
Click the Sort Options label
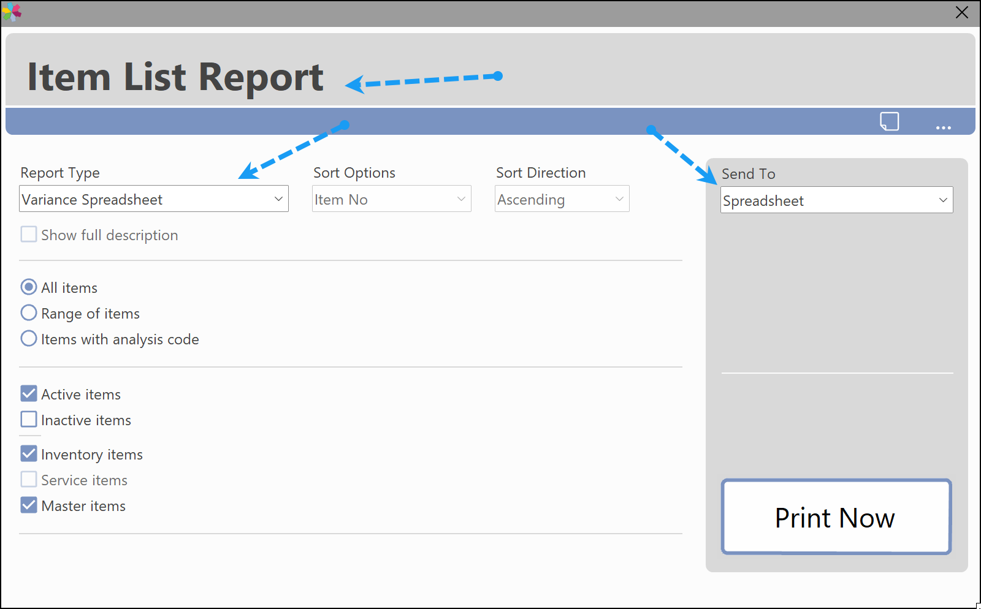click(354, 173)
